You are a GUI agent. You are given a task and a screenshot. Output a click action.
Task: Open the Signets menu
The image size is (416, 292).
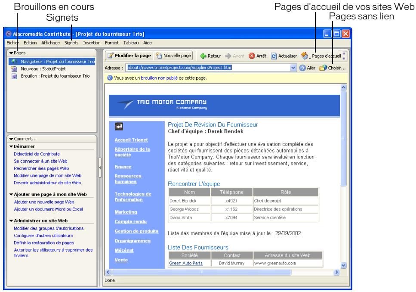pyautogui.click(x=71, y=43)
